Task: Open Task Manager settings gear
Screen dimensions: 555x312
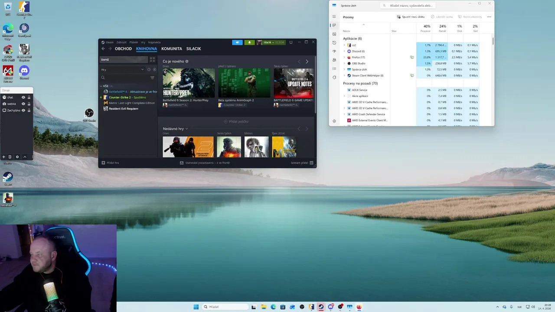Action: [334, 121]
